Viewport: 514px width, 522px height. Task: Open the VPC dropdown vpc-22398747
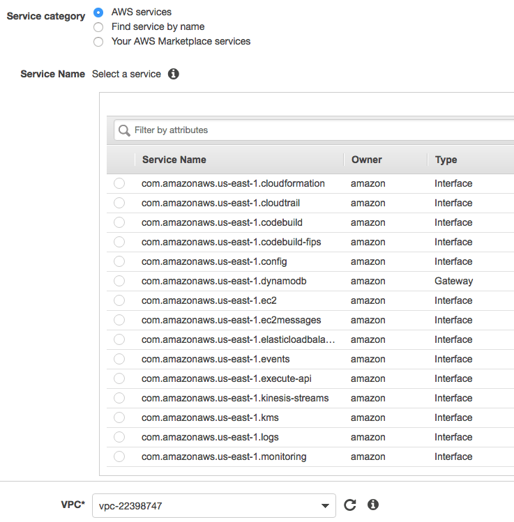coord(213,506)
